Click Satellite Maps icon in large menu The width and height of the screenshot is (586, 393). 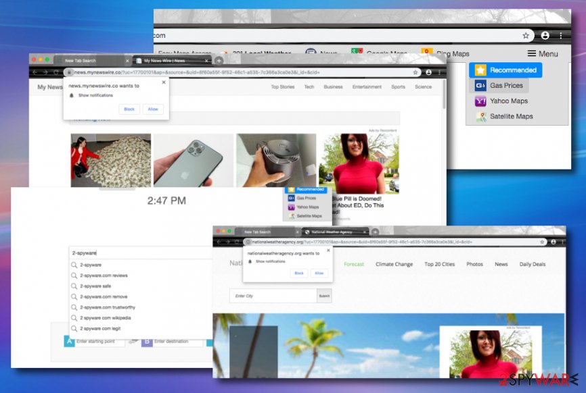480,116
